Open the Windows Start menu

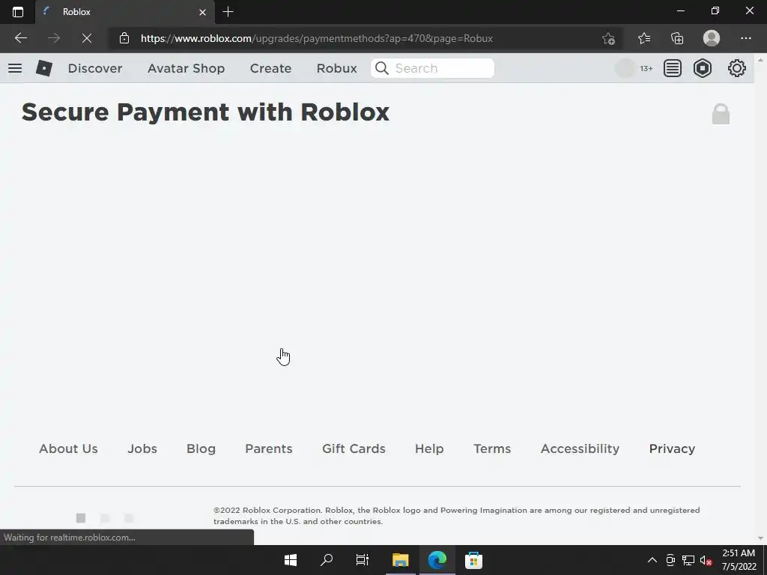(291, 560)
